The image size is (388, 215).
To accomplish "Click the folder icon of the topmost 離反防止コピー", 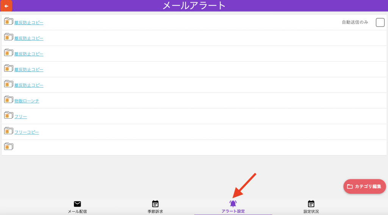I will click(x=8, y=22).
